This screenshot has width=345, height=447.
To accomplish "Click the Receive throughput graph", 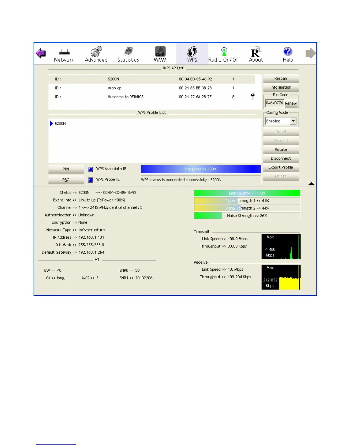I will pyautogui.click(x=281, y=277).
